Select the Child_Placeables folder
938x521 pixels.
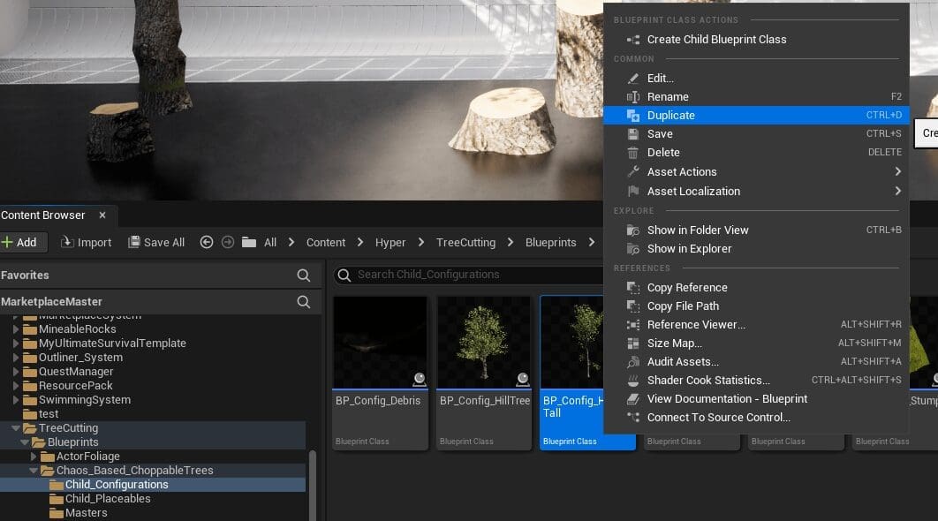(x=108, y=499)
